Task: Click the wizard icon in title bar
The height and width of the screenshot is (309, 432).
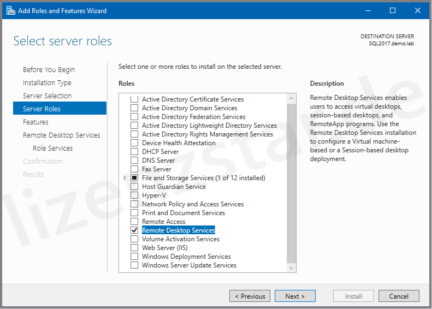Action: tap(10, 10)
